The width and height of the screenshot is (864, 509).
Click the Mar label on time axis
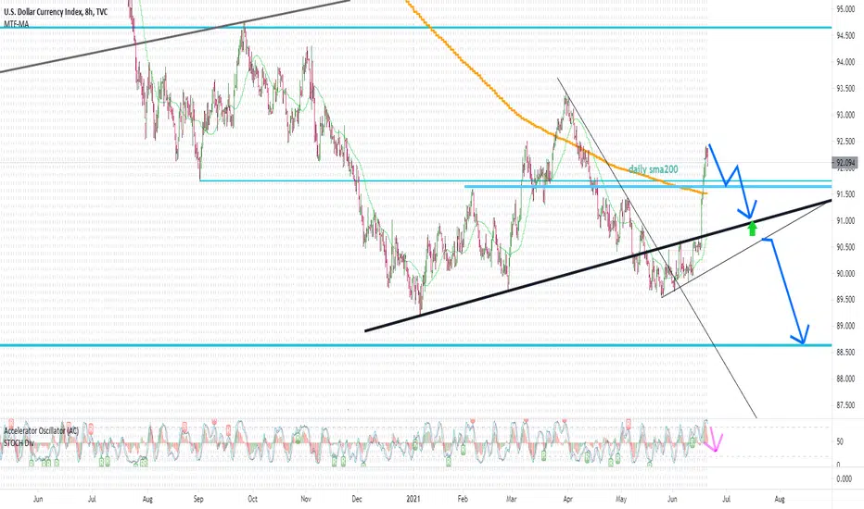click(512, 499)
